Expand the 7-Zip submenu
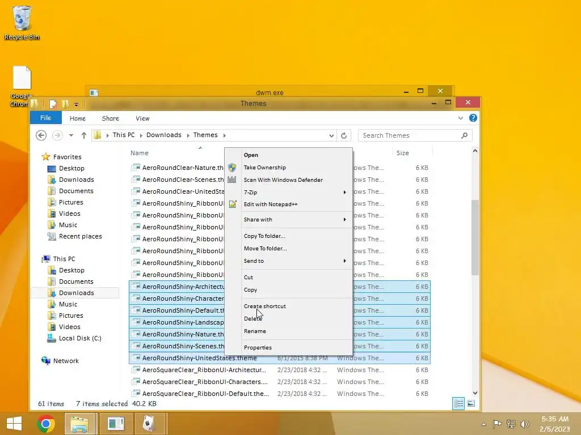Viewport: 581px width, 435px height. click(289, 192)
